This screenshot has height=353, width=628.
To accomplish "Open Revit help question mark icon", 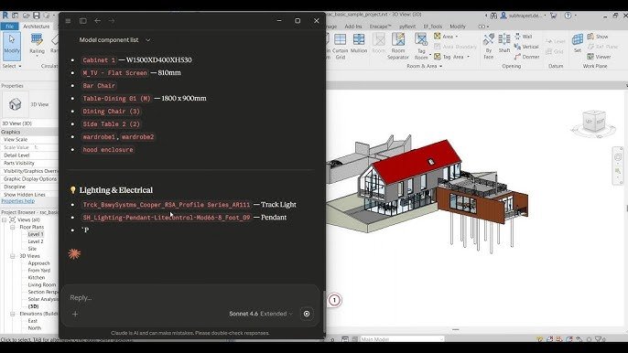I will click(568, 16).
